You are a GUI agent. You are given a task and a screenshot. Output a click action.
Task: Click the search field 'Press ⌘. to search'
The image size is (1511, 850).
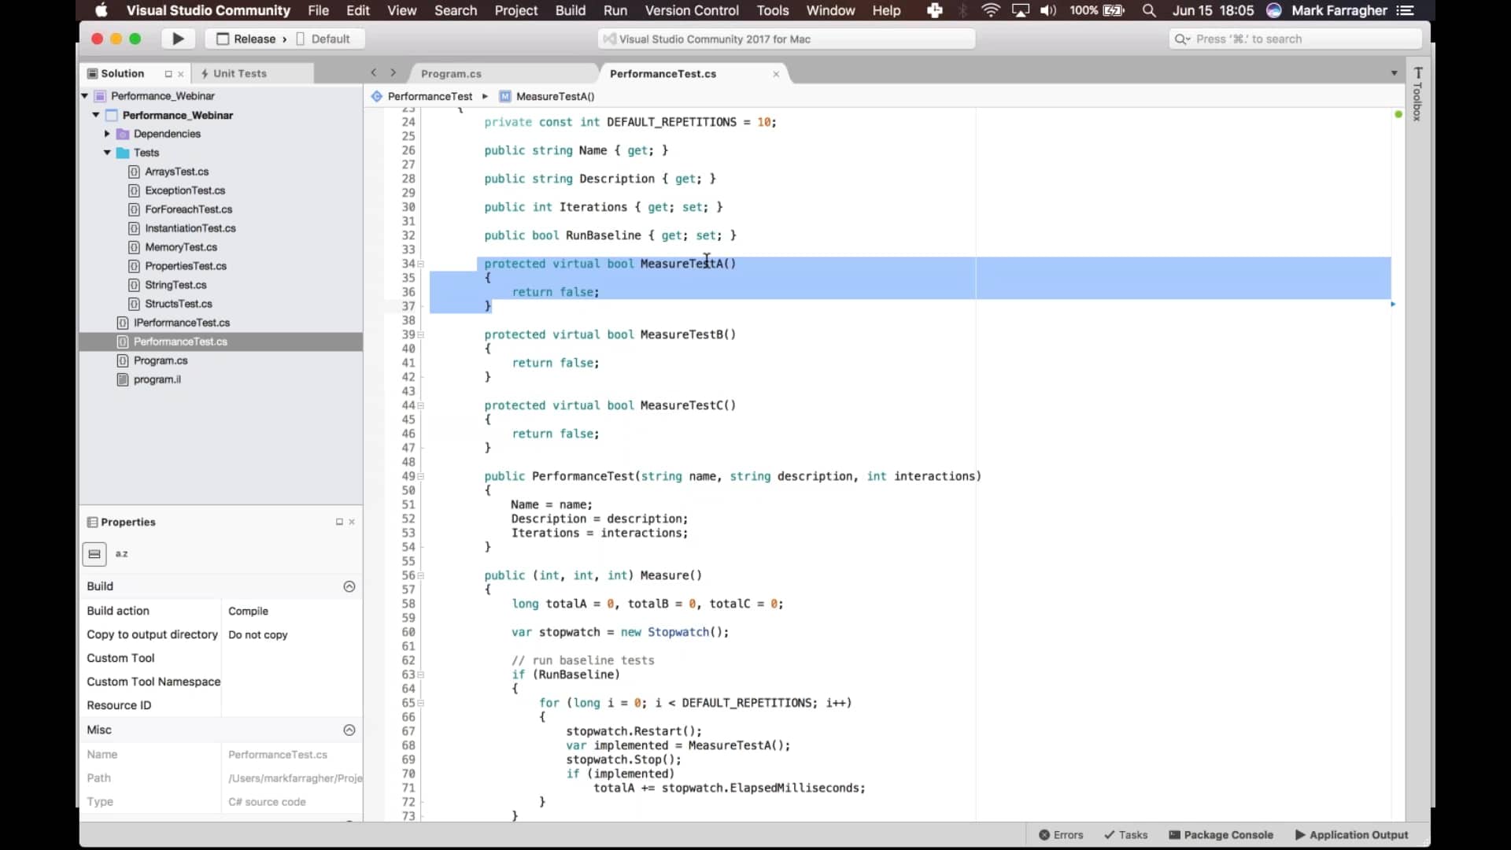1295,39
